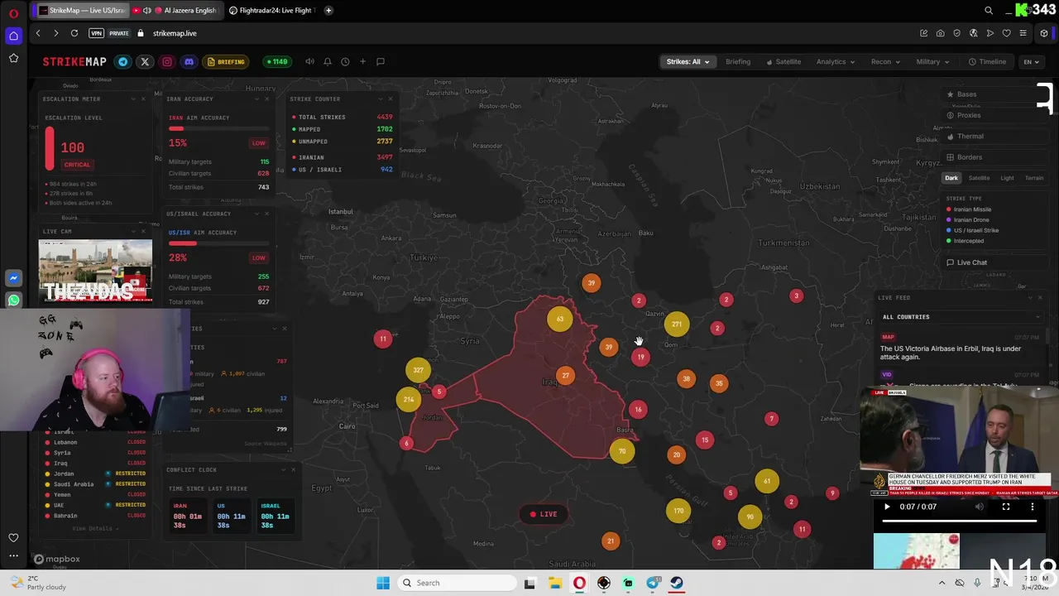Expand the Recon dropdown menu
The image size is (1059, 596).
tap(885, 61)
